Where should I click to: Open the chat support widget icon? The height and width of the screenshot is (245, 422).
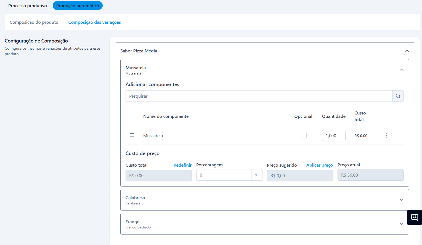(x=414, y=217)
